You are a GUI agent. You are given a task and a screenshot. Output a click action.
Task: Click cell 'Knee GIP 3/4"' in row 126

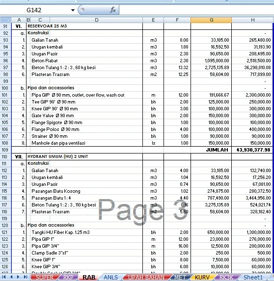click(x=46, y=267)
